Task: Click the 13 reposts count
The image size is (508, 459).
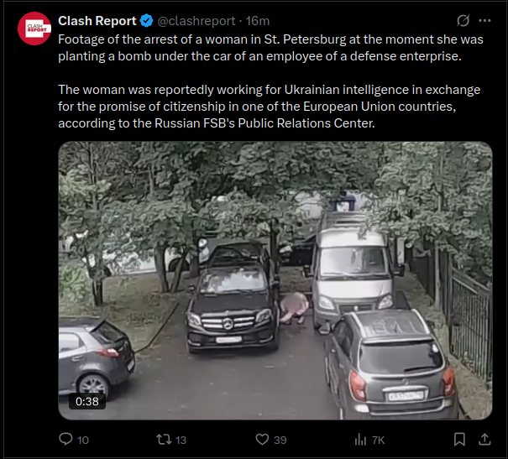Action: [181, 441]
